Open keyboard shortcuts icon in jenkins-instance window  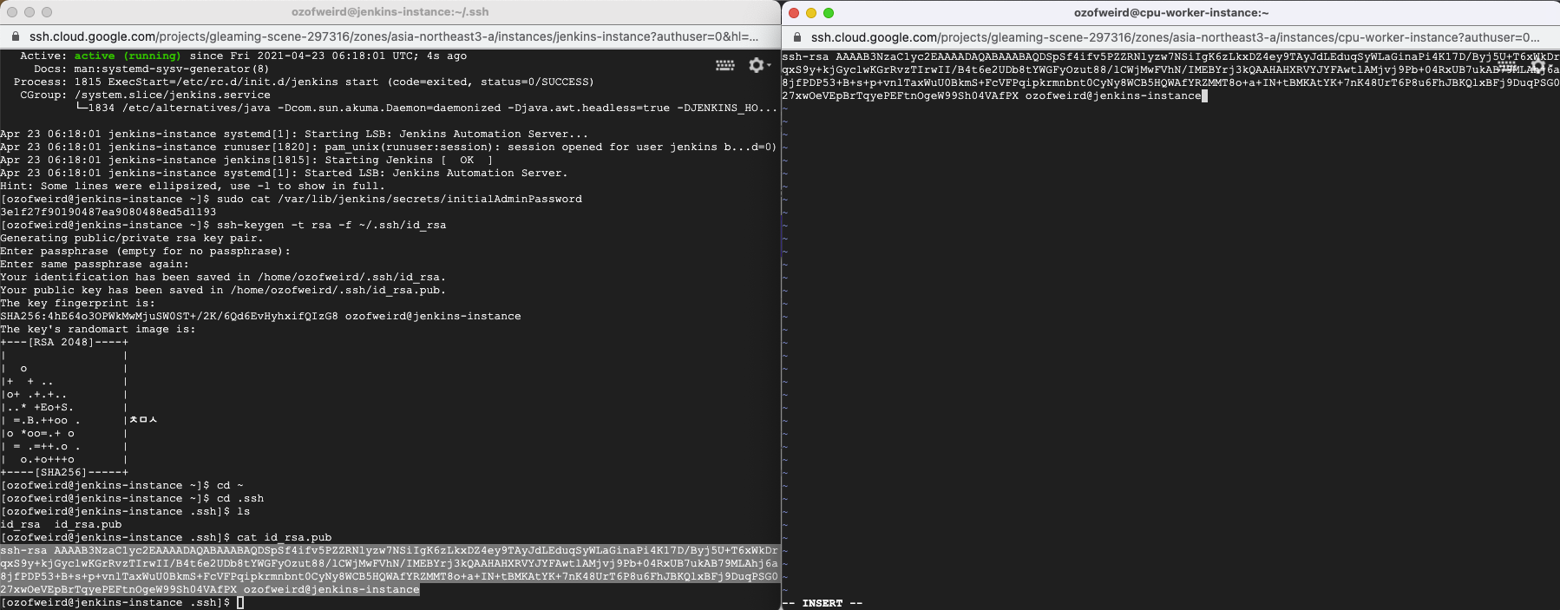click(725, 65)
